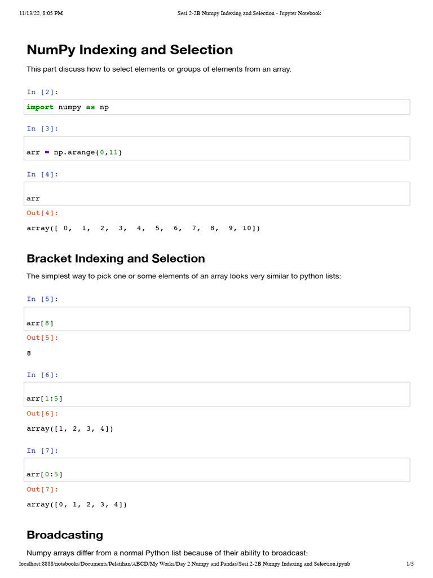The image size is (433, 578).
Task: Select the 'Out[4]:' output prompt
Action: pyautogui.click(x=42, y=213)
